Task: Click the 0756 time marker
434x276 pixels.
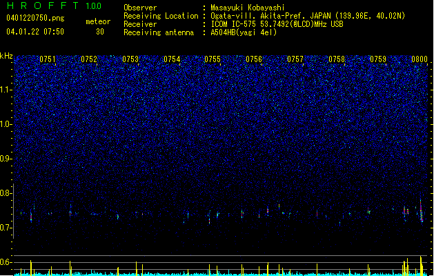Action: tap(254, 59)
